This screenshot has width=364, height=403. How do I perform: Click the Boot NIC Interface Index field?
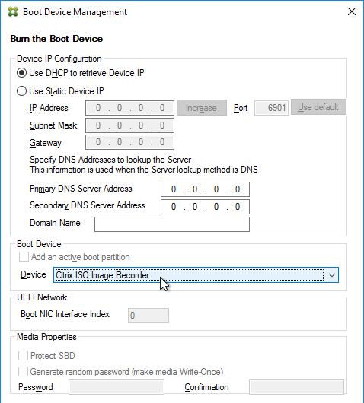click(148, 316)
